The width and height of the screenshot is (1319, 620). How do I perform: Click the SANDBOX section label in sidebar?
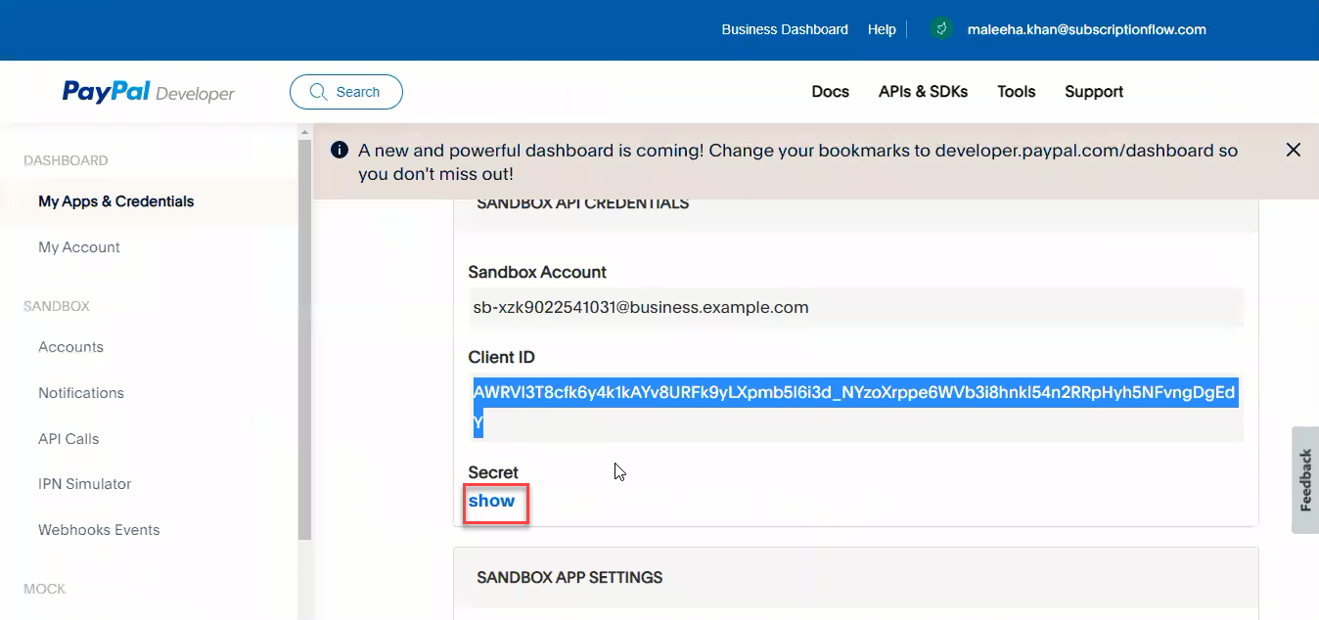(57, 306)
